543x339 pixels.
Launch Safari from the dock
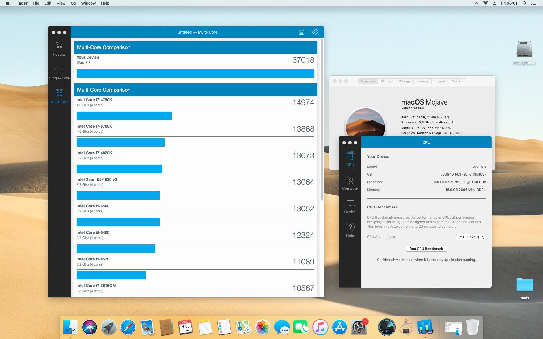(128, 327)
